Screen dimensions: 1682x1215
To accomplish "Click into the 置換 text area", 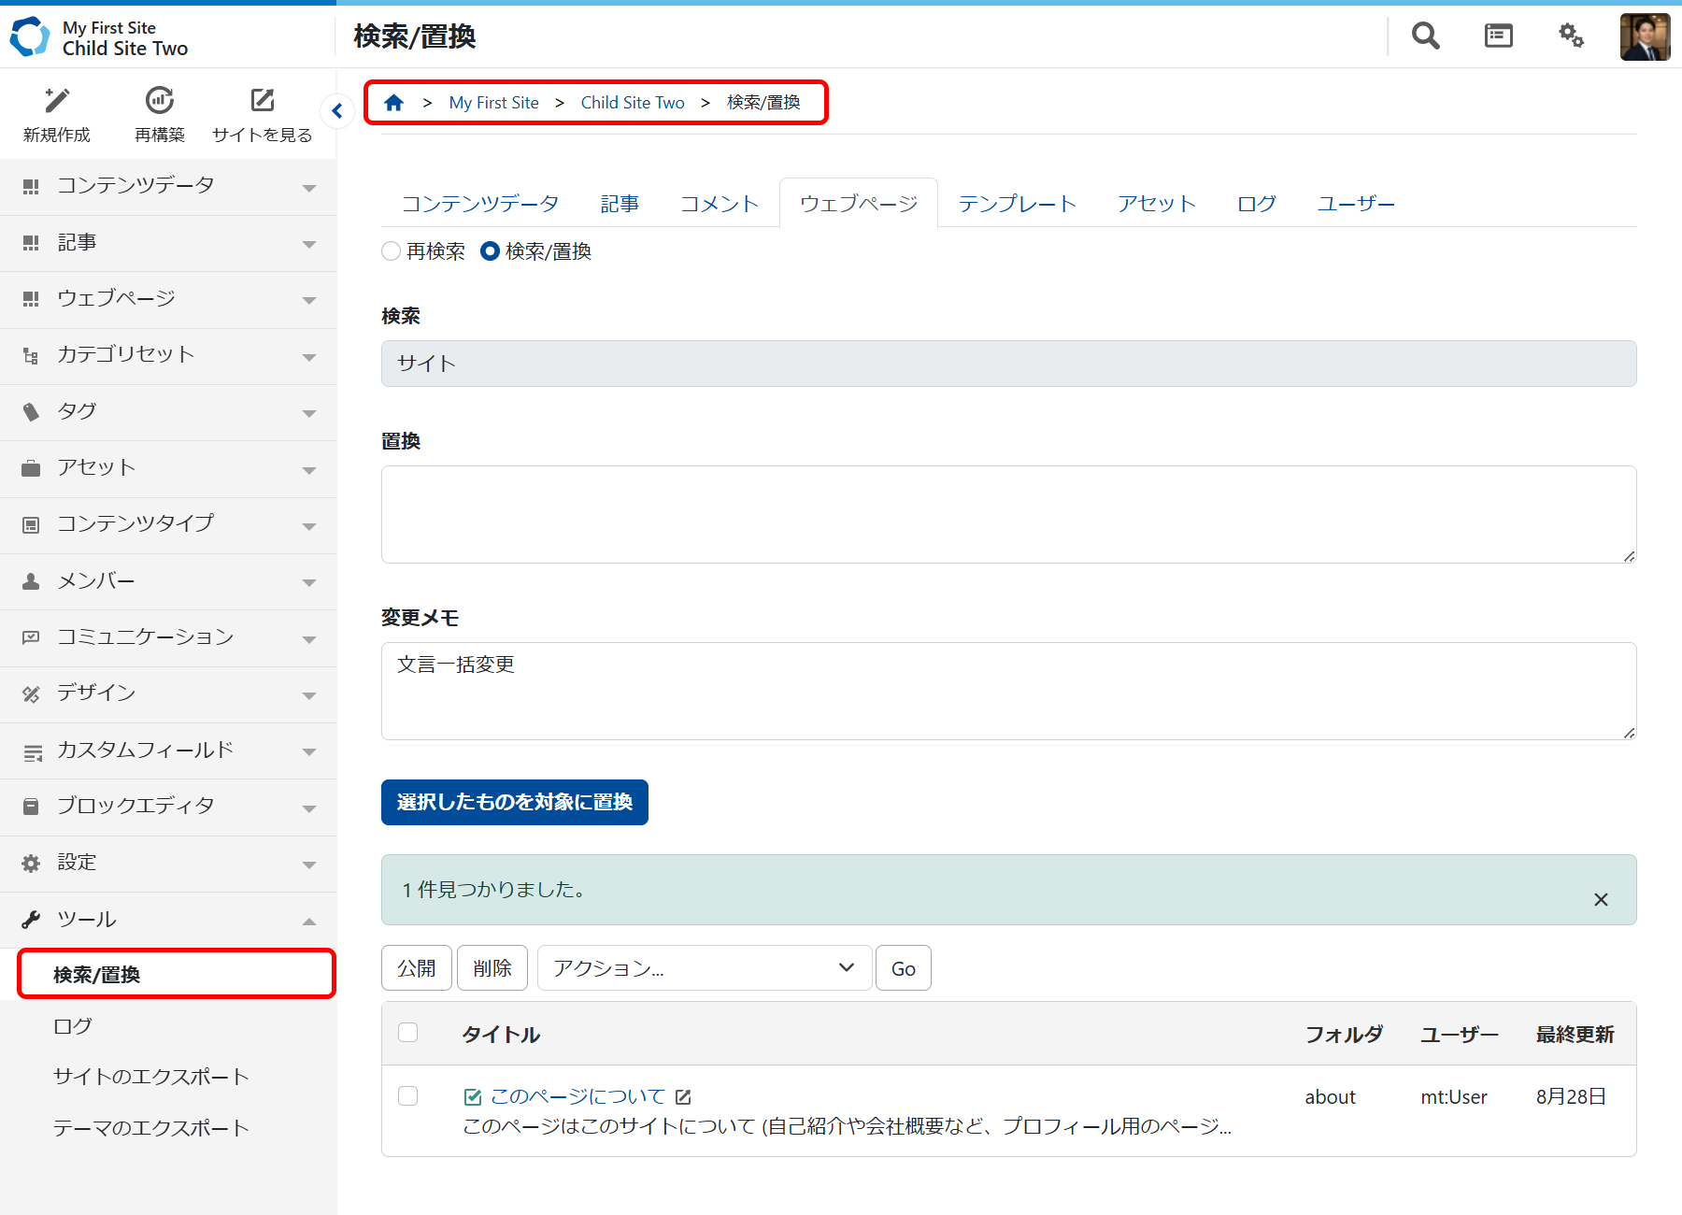I will click(1008, 514).
